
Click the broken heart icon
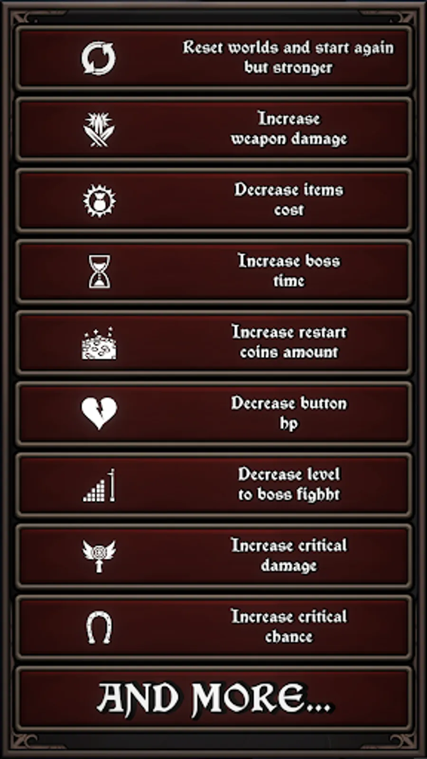point(99,413)
